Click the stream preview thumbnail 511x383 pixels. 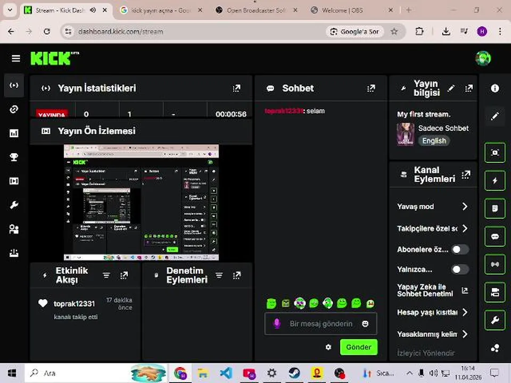pos(141,202)
